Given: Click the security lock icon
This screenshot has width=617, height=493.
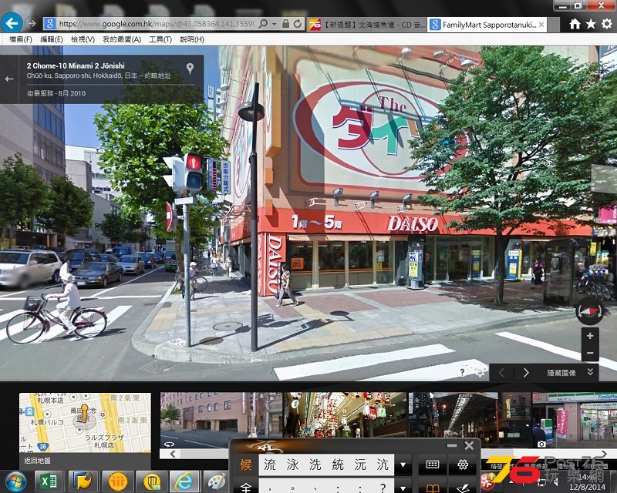Looking at the screenshot, I should 285,24.
